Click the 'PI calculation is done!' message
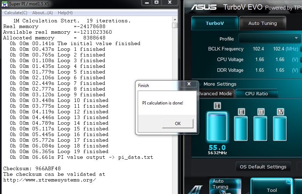Viewport: 302px width, 194px height. [163, 103]
